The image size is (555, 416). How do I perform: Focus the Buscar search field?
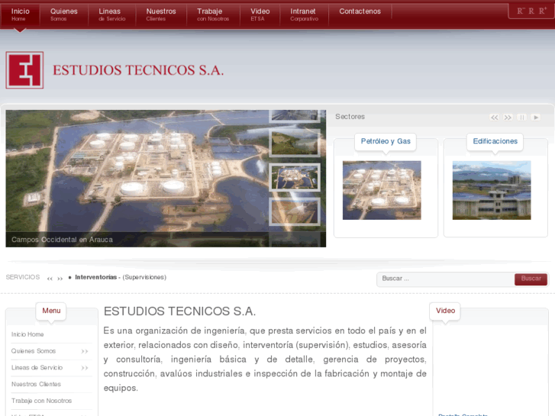[445, 279]
